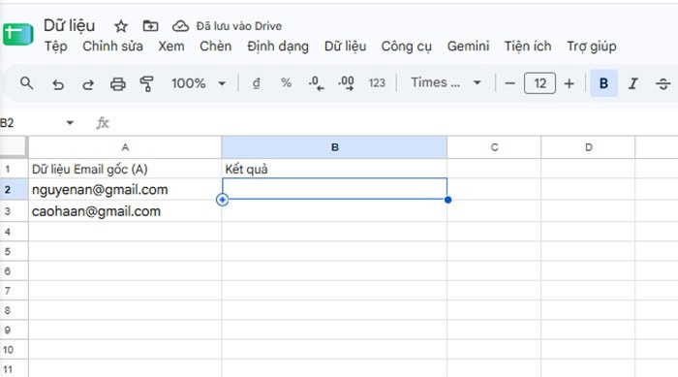Print the spreadsheet
The width and height of the screenshot is (678, 377).
[117, 83]
